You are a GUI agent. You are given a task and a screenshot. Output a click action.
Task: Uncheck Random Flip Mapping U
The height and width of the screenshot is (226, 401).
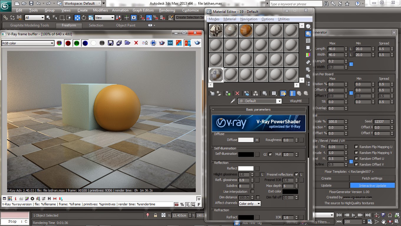[356, 147]
